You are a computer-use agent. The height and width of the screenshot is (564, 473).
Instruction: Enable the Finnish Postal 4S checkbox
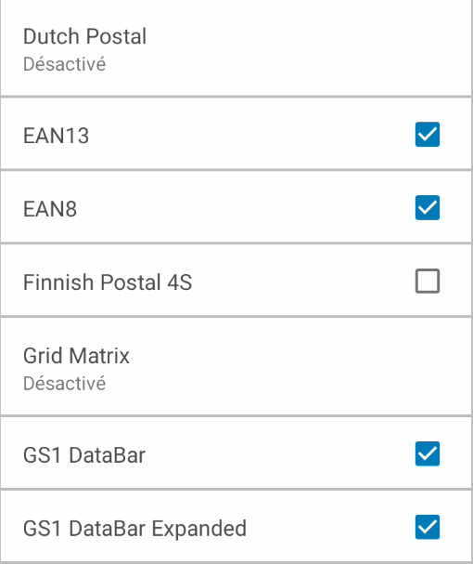tap(428, 281)
